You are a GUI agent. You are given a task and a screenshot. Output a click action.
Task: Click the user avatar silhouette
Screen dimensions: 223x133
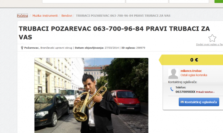(173, 73)
